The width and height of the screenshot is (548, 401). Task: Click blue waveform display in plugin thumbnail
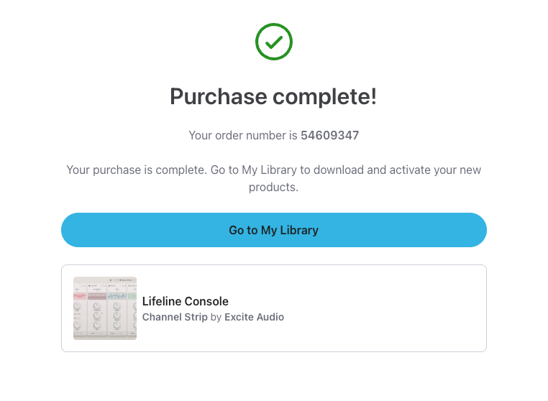pyautogui.click(x=117, y=296)
